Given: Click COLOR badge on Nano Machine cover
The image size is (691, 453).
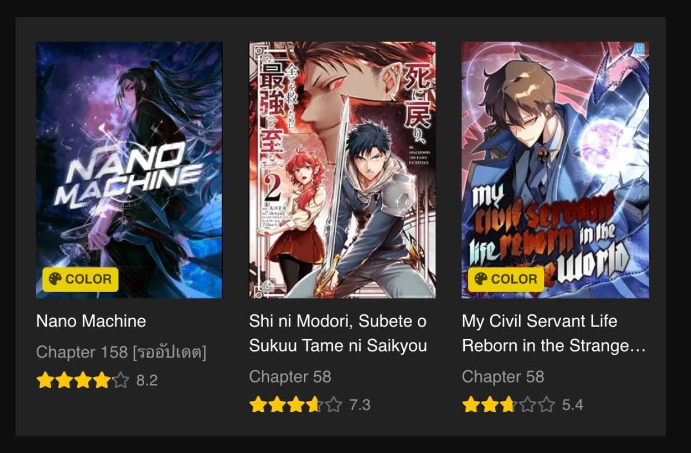Looking at the screenshot, I should 80,279.
